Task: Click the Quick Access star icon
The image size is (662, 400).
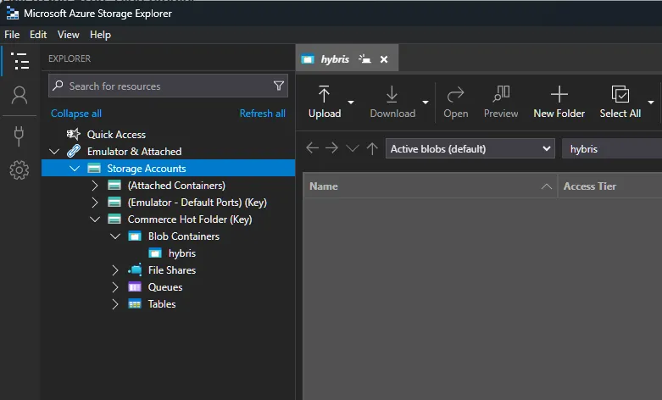Action: (74, 134)
